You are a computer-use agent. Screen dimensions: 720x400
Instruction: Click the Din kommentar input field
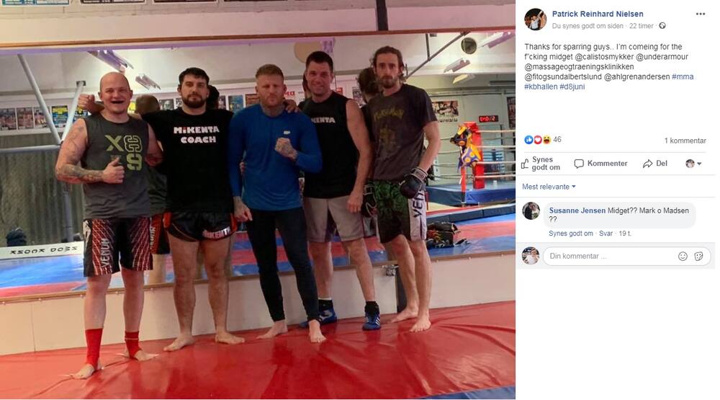(609, 256)
